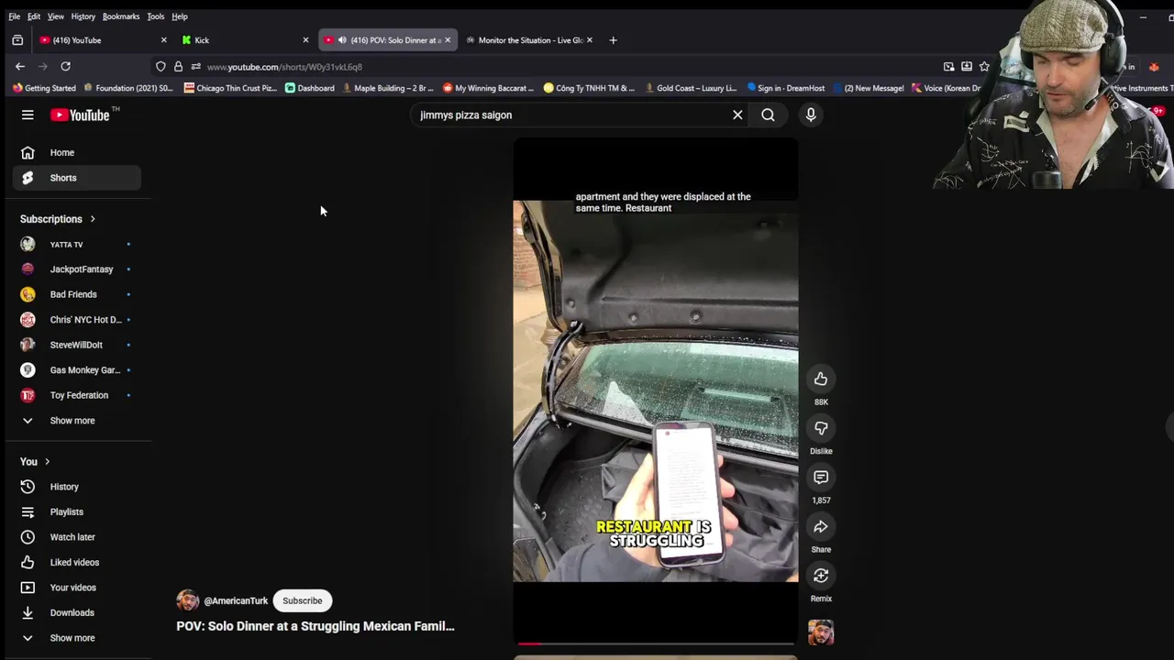The height and width of the screenshot is (660, 1174).
Task: Show more subscriptions
Action: (77, 421)
